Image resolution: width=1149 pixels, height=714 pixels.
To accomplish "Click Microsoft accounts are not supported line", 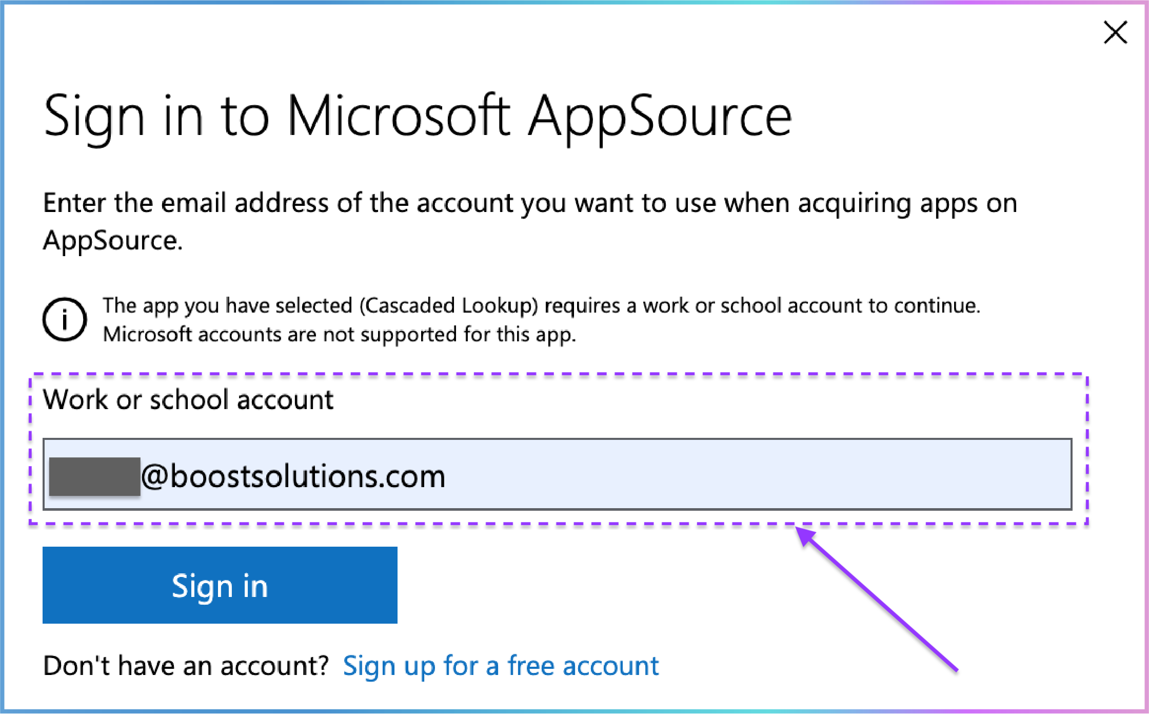I will click(340, 335).
